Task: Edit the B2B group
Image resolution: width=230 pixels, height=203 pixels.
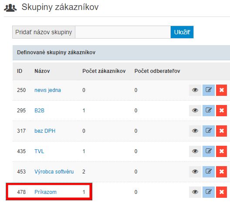Action: pos(208,111)
